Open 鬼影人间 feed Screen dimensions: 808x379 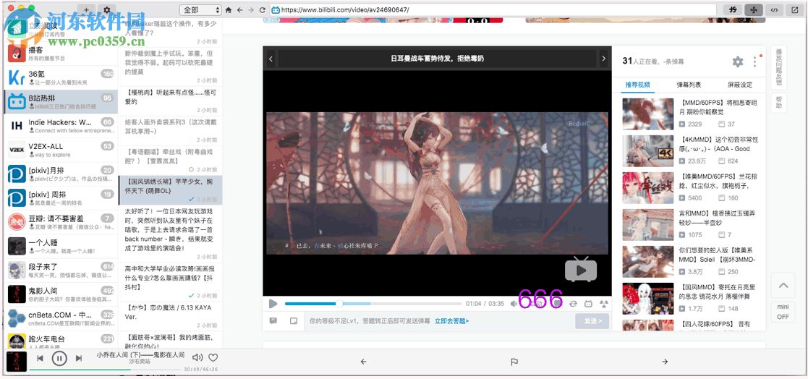click(x=61, y=295)
